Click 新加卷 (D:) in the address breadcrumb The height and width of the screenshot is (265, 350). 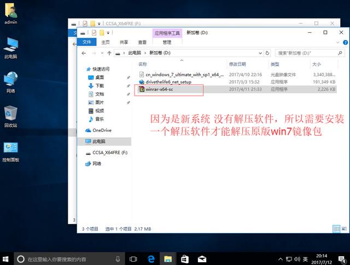click(x=160, y=53)
